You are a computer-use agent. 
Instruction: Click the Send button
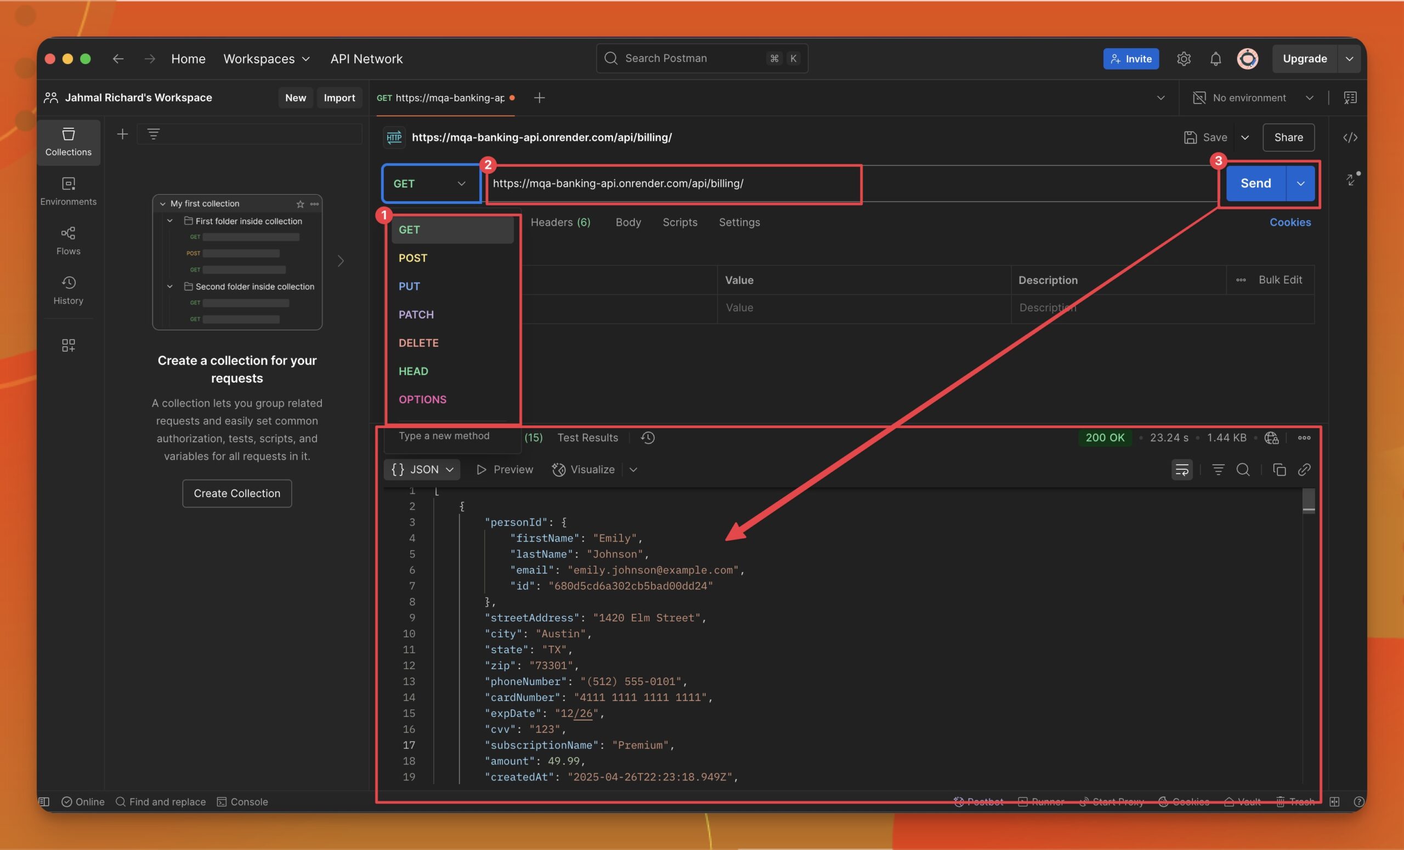(1255, 184)
